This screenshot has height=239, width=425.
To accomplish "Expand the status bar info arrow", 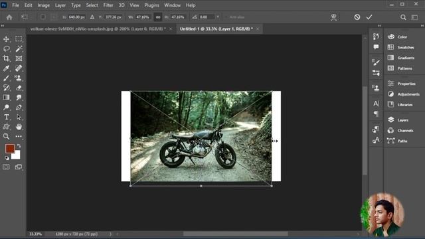I will click(x=110, y=234).
